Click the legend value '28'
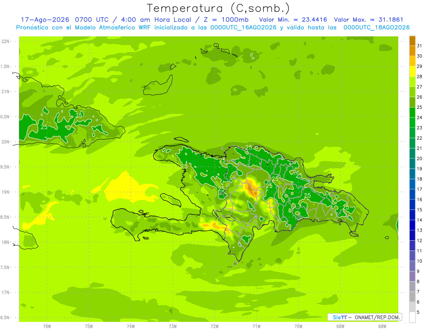The height and width of the screenshot is (331, 429). [419, 76]
